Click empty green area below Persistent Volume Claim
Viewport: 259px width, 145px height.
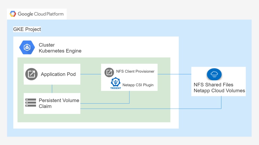tap(52, 118)
